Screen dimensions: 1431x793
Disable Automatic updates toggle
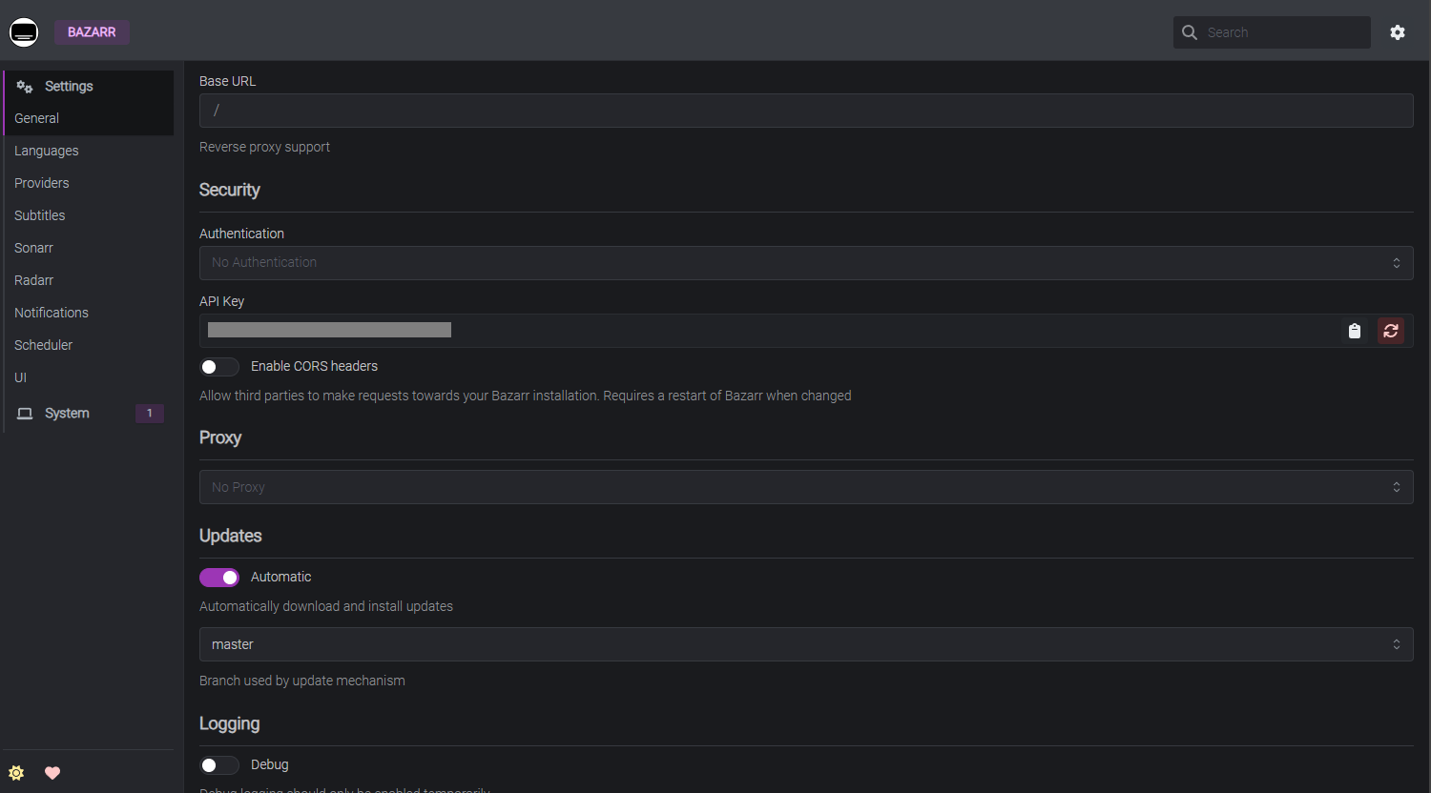click(x=219, y=578)
